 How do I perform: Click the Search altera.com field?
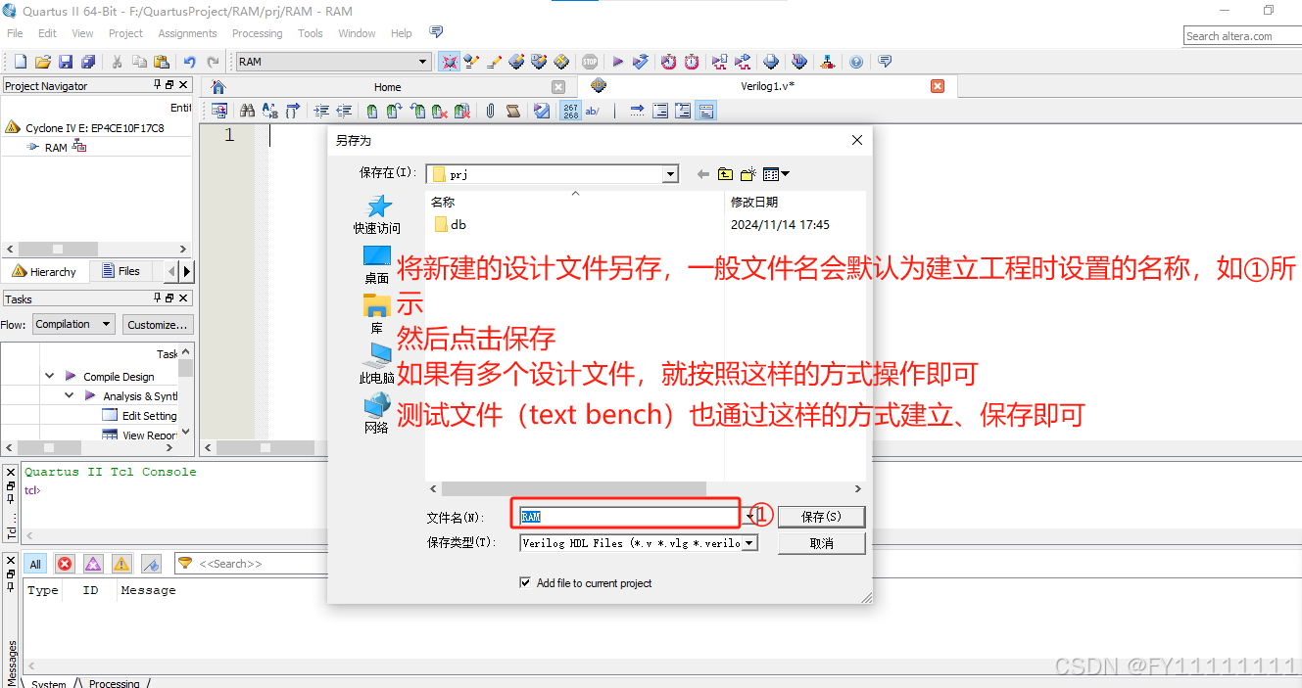tap(1242, 36)
